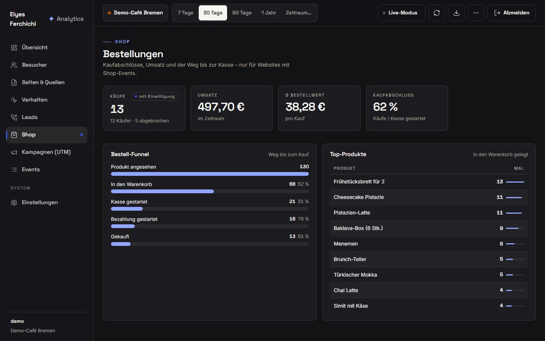The height and width of the screenshot is (341, 545).
Task: Click the Umsatz 497,70 € card
Action: point(232,108)
